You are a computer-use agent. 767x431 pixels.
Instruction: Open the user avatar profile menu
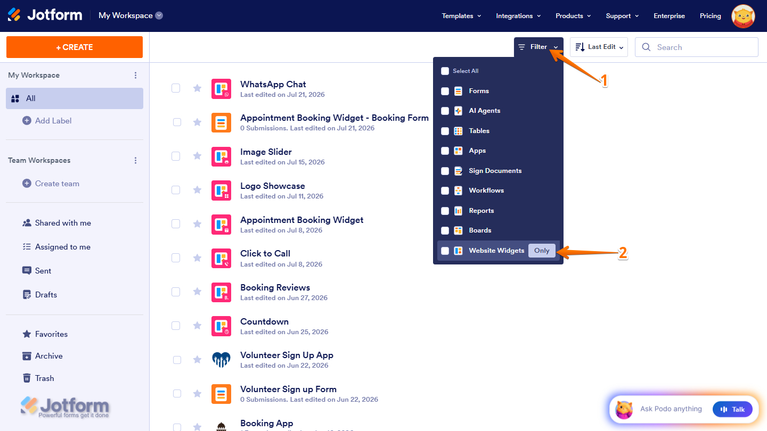click(x=743, y=16)
